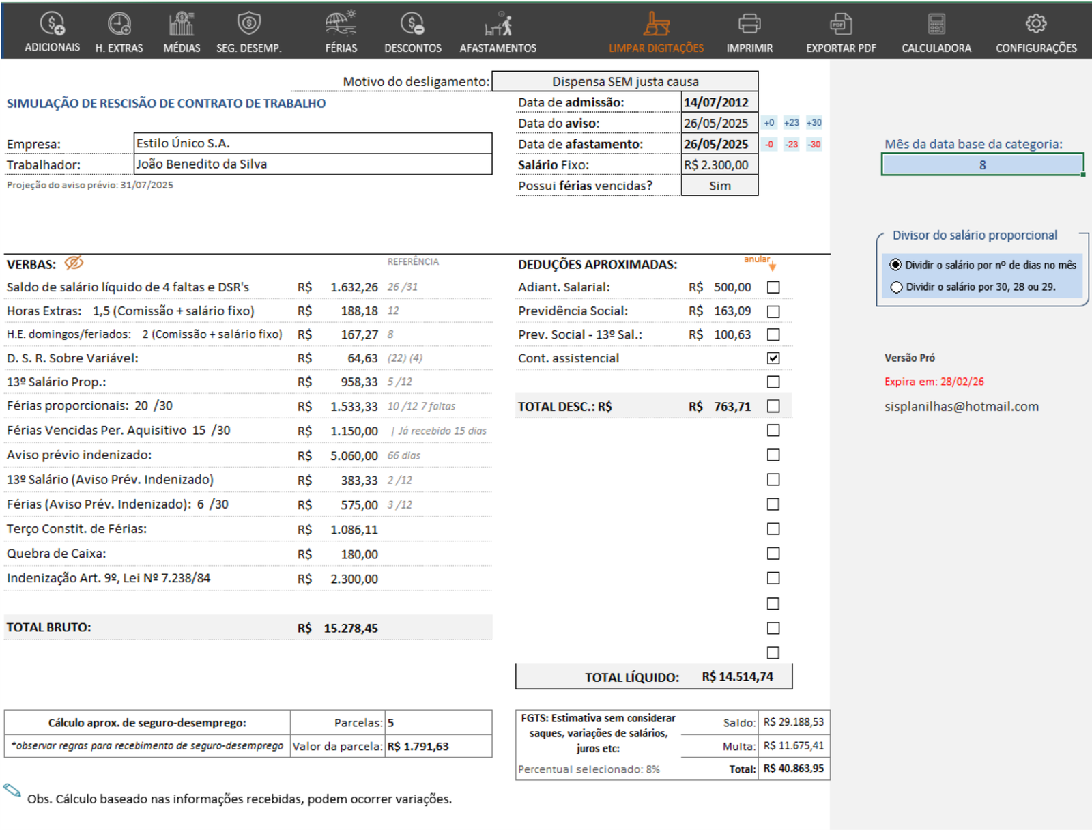1092x830 pixels.
Task: Click FGTS Saldo R$ 29.188,53
Action: (x=794, y=722)
